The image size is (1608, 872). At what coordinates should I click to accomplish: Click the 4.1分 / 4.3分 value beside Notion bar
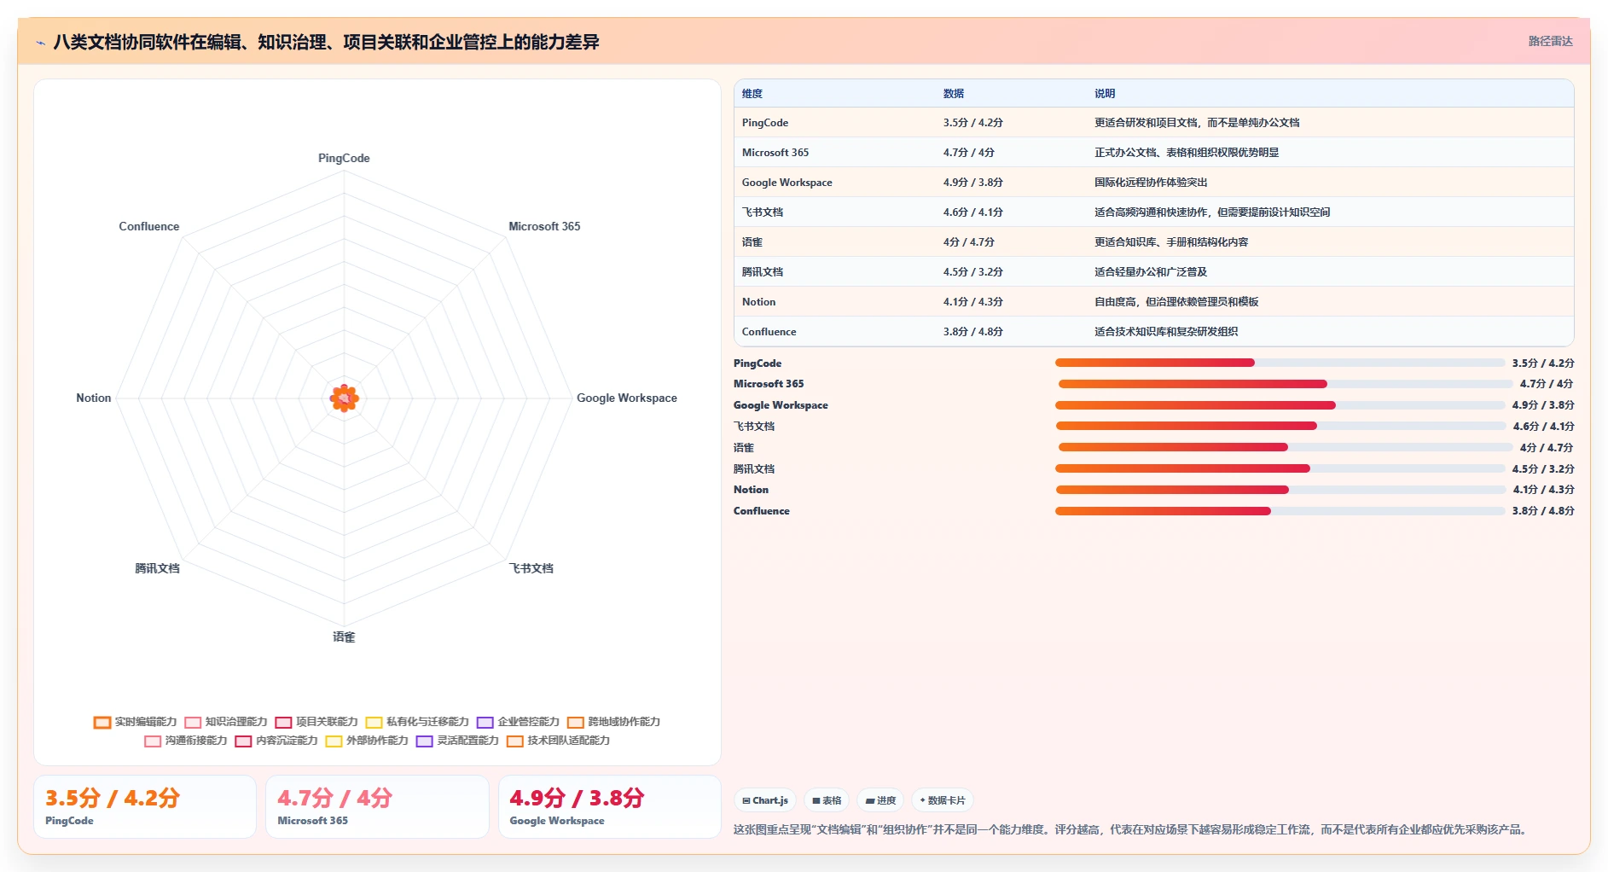pyautogui.click(x=1543, y=490)
